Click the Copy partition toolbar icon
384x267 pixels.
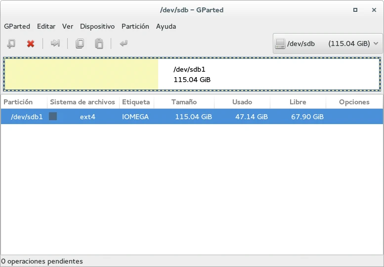[80, 44]
